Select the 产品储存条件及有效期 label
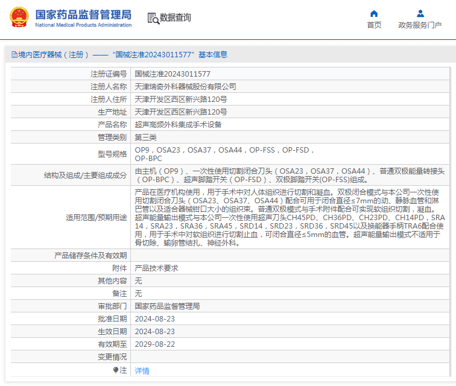Screen dimensions: 456x386 click(90, 255)
